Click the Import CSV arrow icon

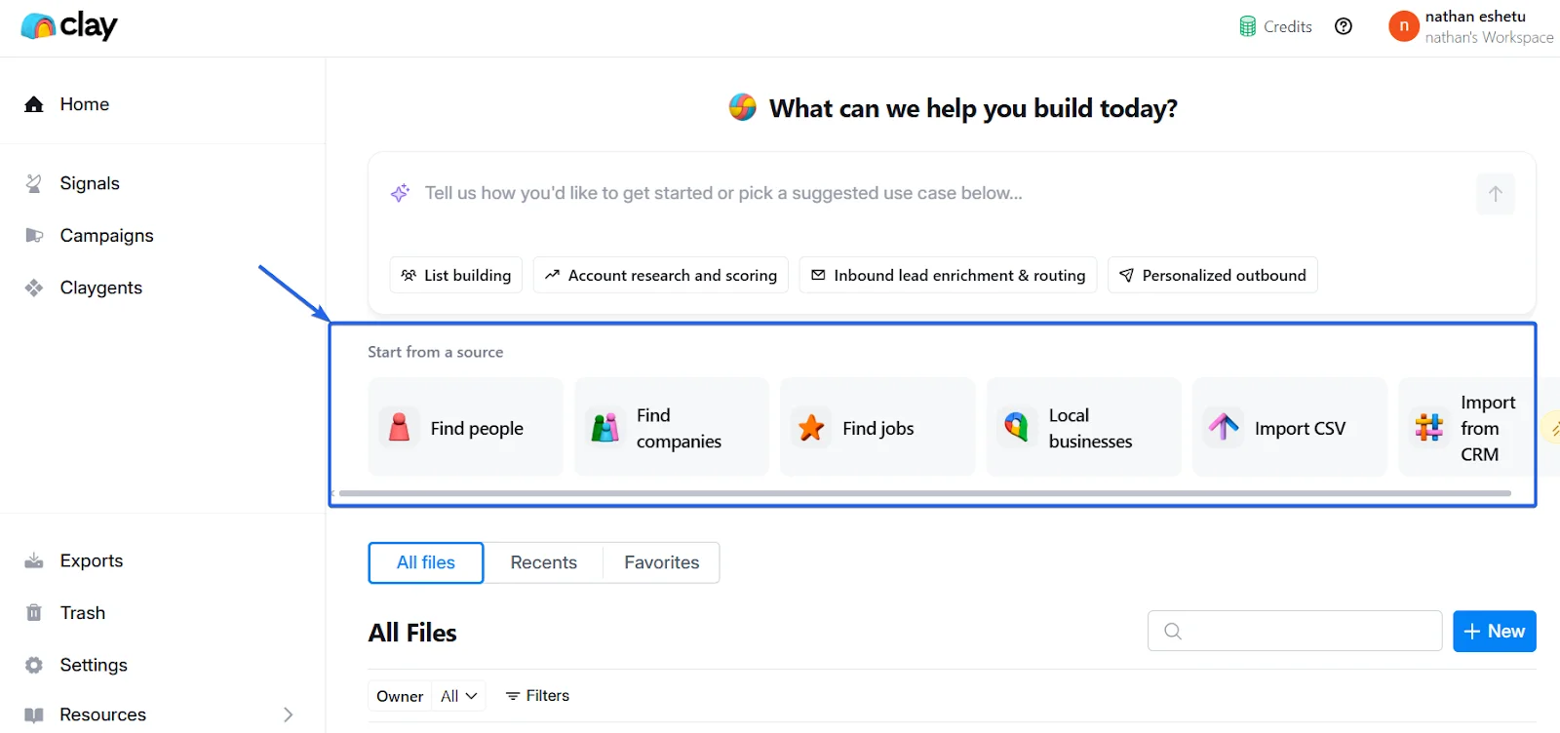pos(1224,427)
